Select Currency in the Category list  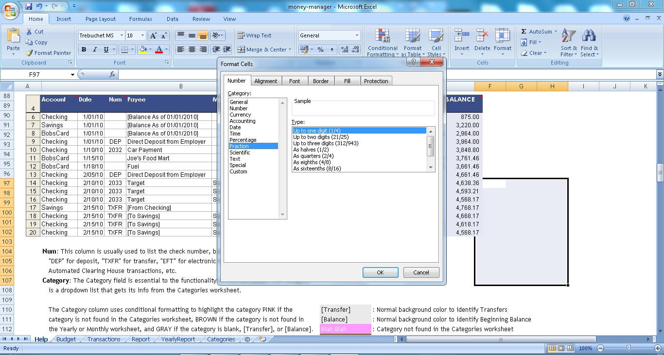point(240,115)
